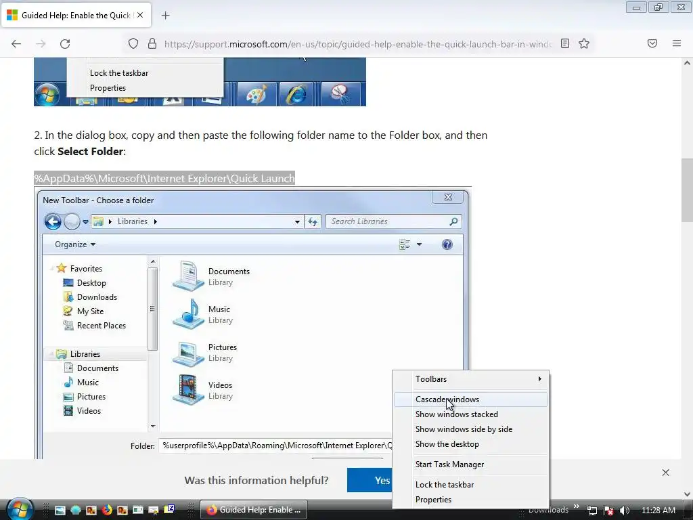
Task: Open the Toolbars submenu
Action: point(471,379)
